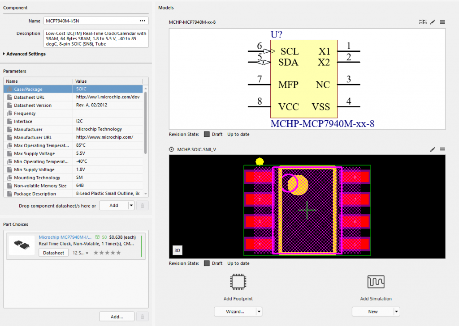Open the Name field ellipsis button
Screen dimensions: 459x326
(142, 21)
